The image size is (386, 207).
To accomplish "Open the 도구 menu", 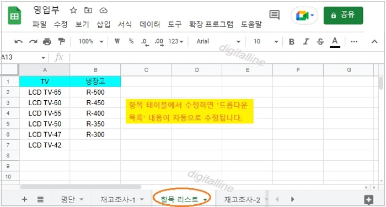I will coord(175,24).
